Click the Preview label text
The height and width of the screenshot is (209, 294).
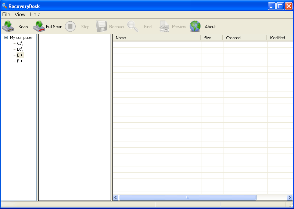pos(179,27)
